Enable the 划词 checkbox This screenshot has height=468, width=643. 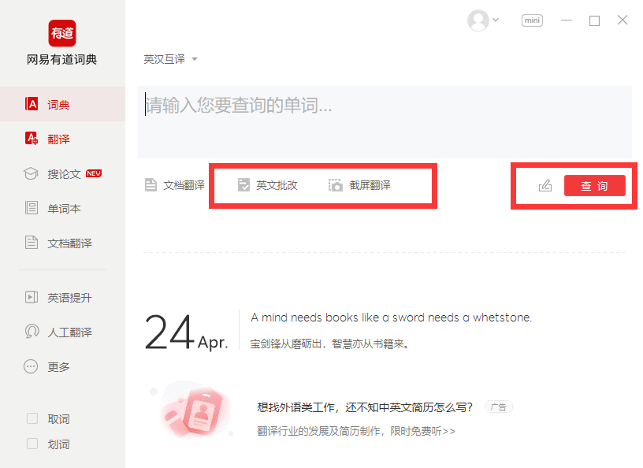(32, 444)
